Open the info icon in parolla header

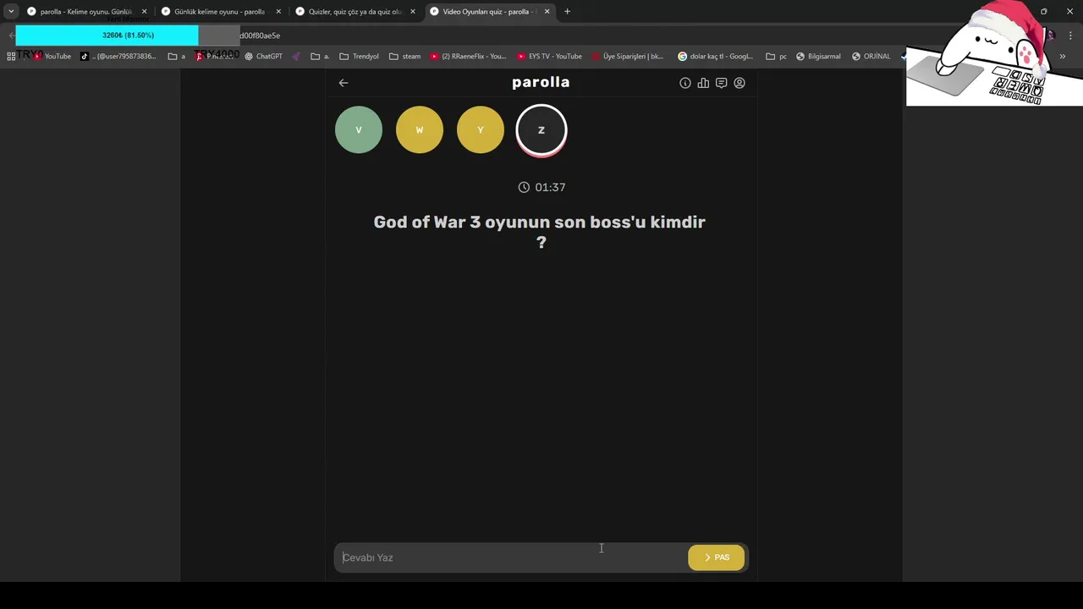(685, 83)
